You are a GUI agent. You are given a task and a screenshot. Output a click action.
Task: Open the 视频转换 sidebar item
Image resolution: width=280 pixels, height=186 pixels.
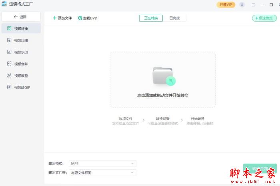pos(21,28)
